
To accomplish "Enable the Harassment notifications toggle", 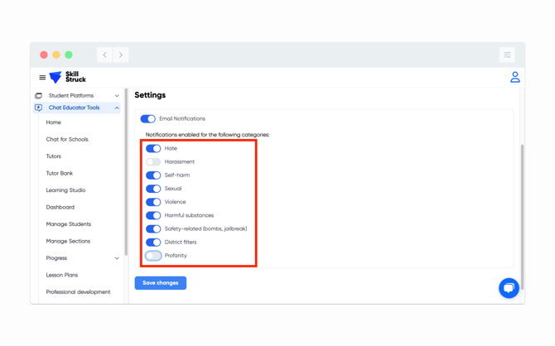I will click(153, 162).
